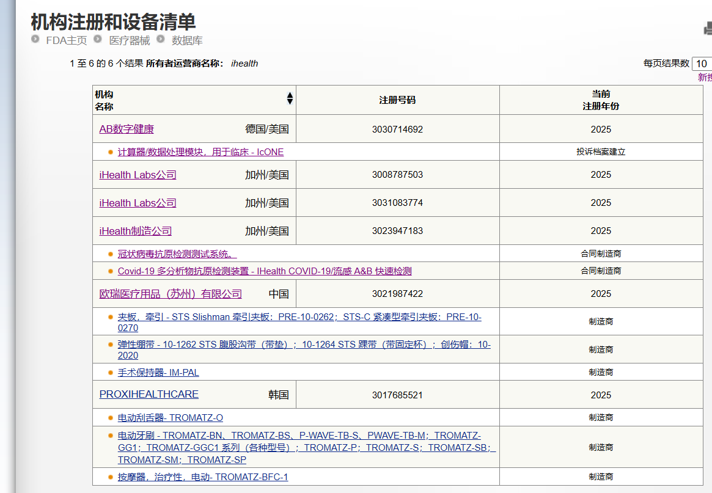This screenshot has width=712, height=493.
Task: Open 冠状病毒抗原检测测试系统 link
Action: tap(177, 254)
